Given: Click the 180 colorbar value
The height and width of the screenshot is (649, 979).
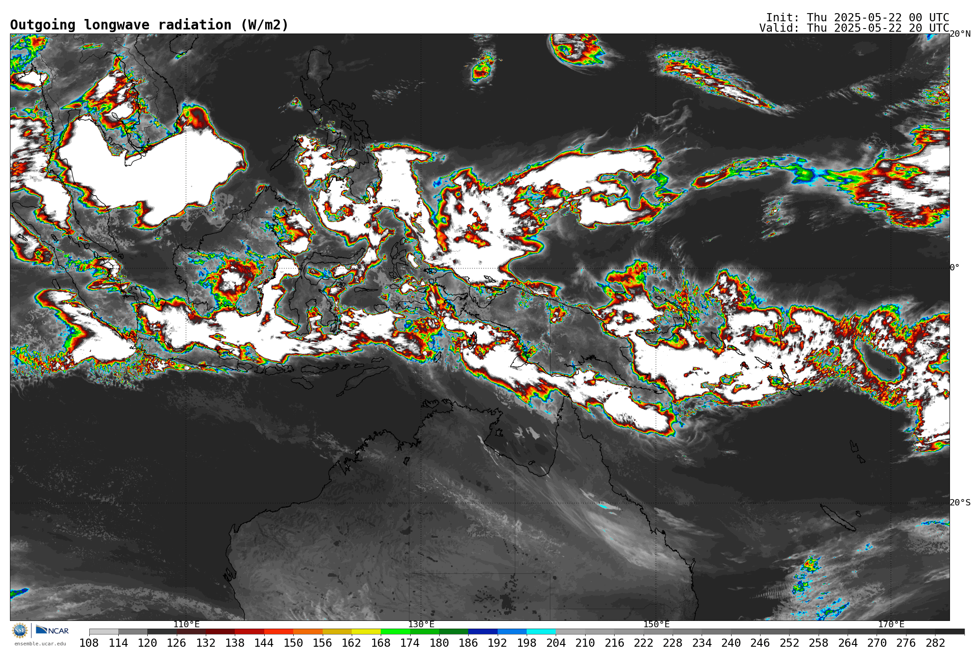Looking at the screenshot, I should click(x=439, y=643).
